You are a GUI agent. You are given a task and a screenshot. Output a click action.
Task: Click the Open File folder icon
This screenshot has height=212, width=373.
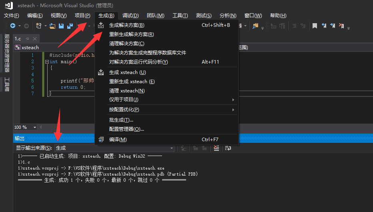pyautogui.click(x=52, y=26)
